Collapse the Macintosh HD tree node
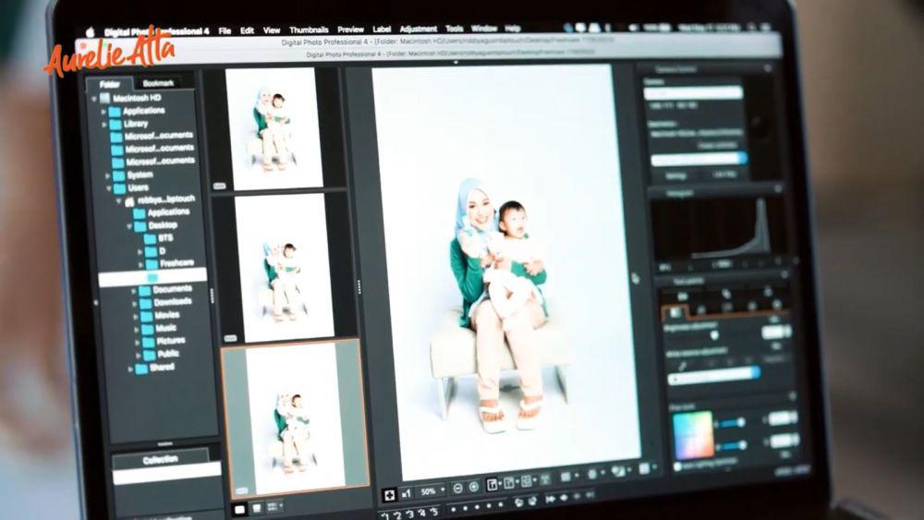 tap(94, 99)
